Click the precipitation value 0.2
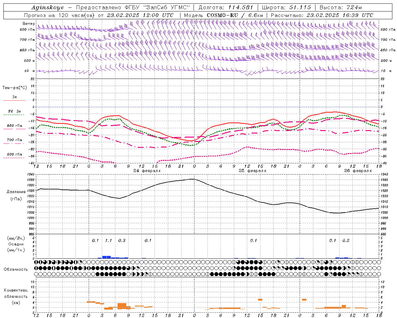Viewport: 397px width, 318px height. click(346, 241)
